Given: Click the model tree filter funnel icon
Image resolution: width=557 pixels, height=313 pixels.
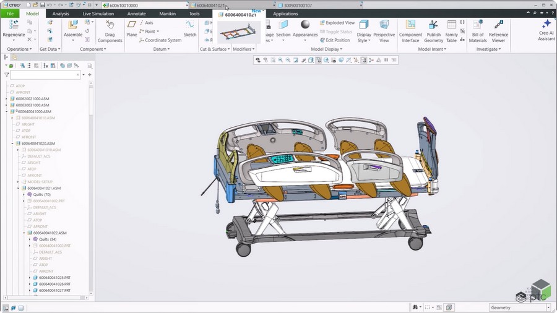Looking at the screenshot, I should click(x=6, y=74).
